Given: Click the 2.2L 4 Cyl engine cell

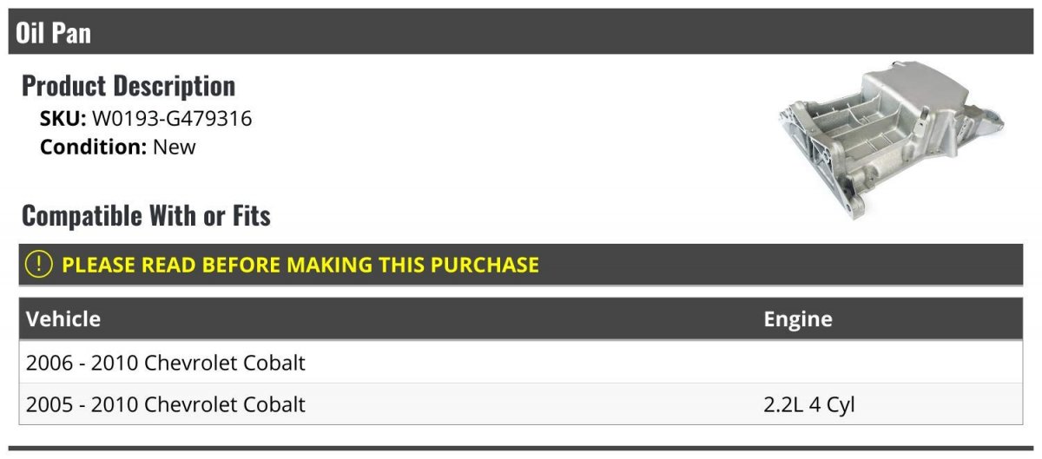Looking at the screenshot, I should pos(809,404).
